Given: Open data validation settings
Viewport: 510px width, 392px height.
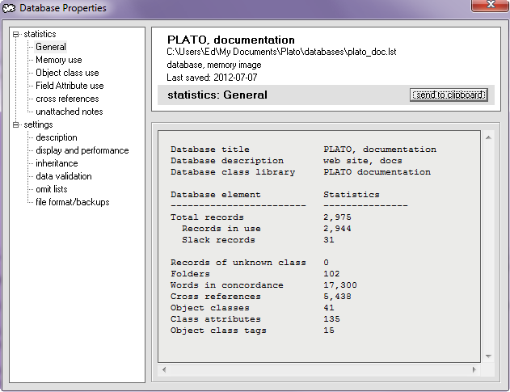Looking at the screenshot, I should [63, 176].
